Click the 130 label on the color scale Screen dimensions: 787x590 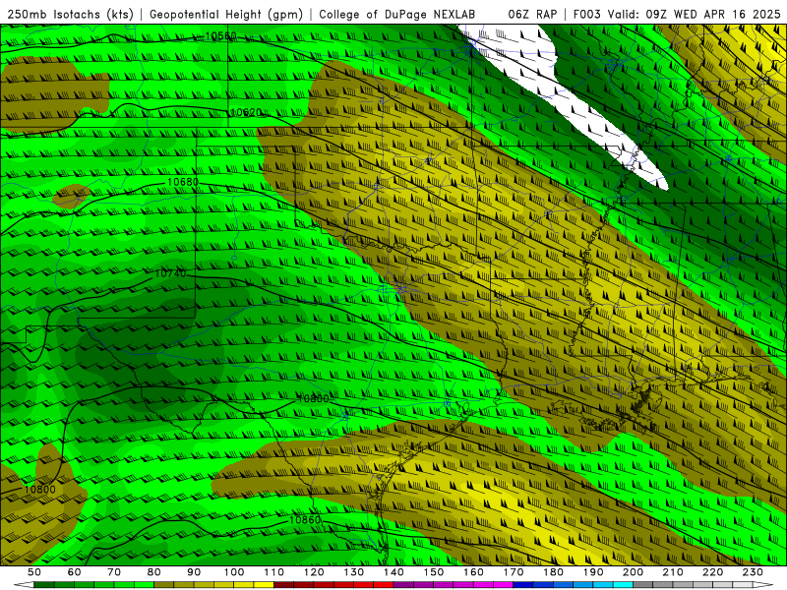coord(354,572)
